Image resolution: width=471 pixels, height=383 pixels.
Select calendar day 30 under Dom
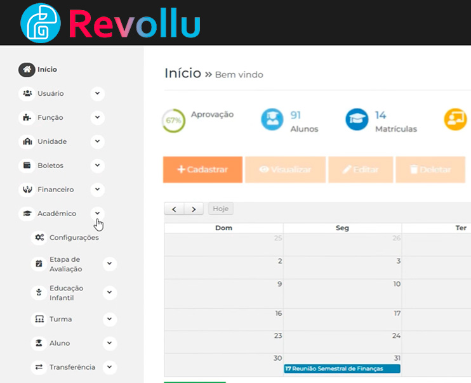click(224, 365)
